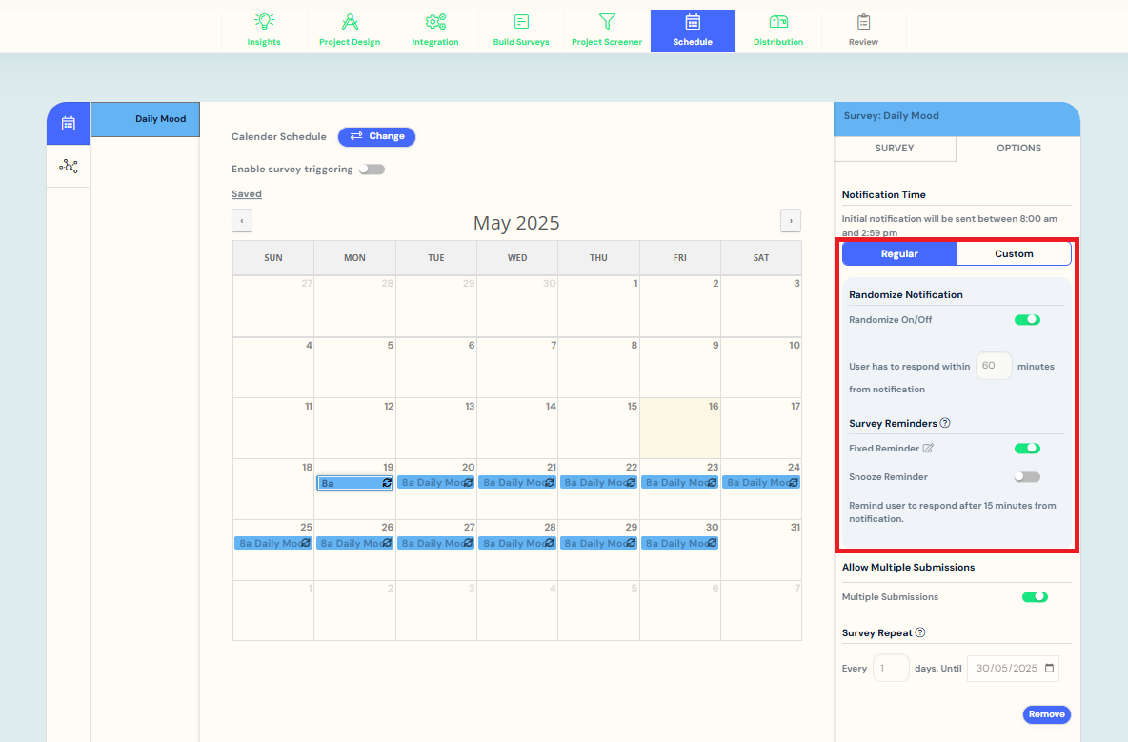Viewport: 1128px width, 742px height.
Task: Click the repeat icon on May 20 event
Action: 469,483
